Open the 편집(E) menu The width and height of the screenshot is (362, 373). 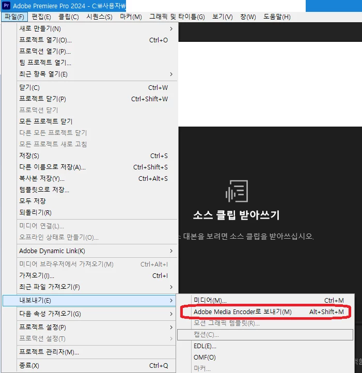[41, 17]
